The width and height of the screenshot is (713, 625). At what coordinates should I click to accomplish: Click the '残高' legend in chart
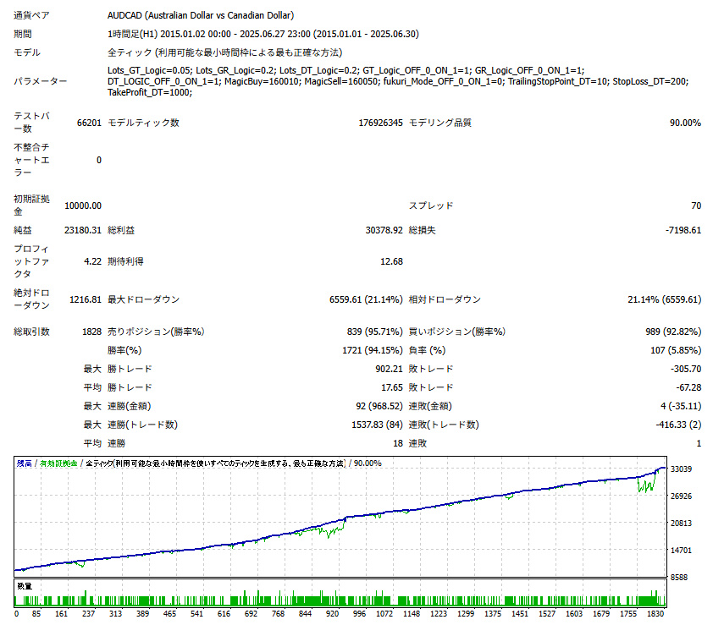pyautogui.click(x=24, y=463)
